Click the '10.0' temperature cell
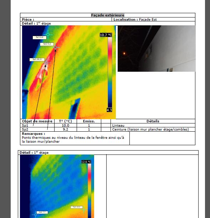This screenshot has width=210, height=218. coord(65,125)
